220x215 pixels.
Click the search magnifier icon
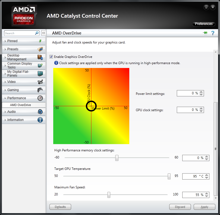pos(37,33)
